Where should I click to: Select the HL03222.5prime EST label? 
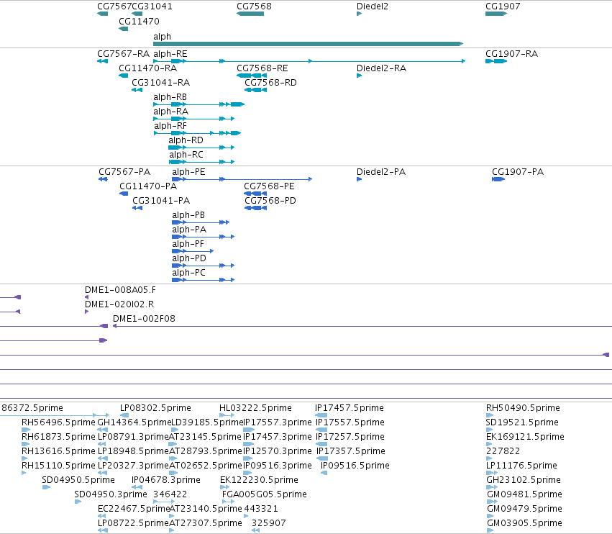pyautogui.click(x=255, y=408)
